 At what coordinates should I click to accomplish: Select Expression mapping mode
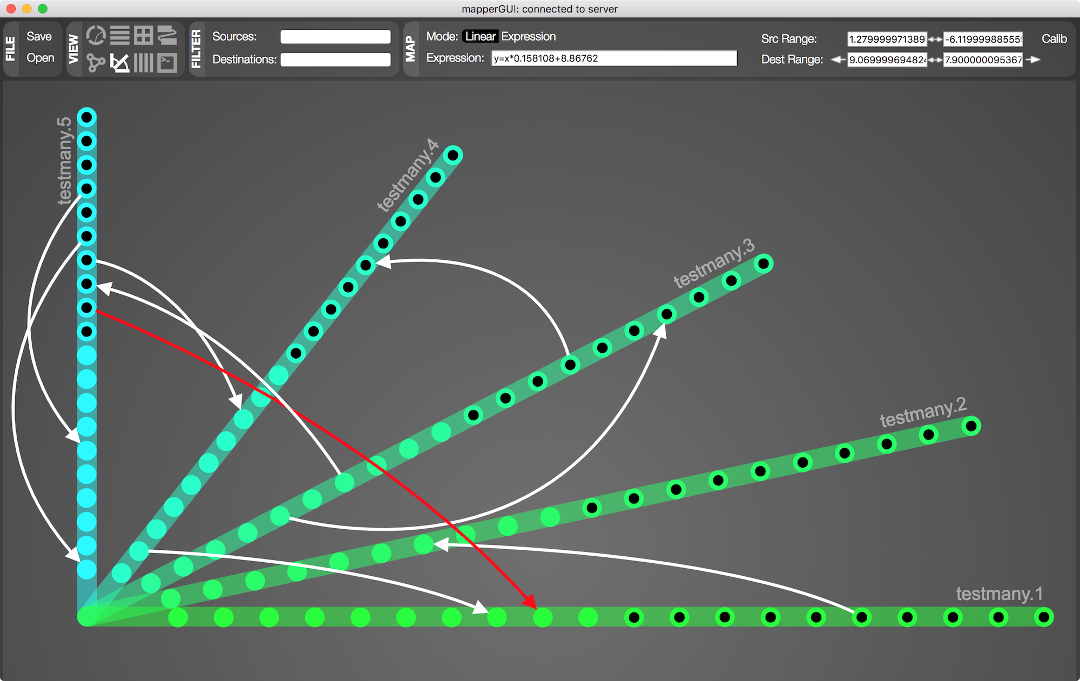coord(528,36)
